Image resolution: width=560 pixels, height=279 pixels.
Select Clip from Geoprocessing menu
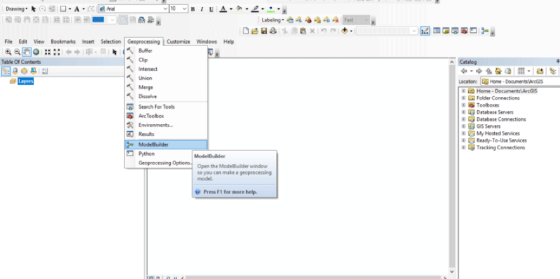pos(166,60)
